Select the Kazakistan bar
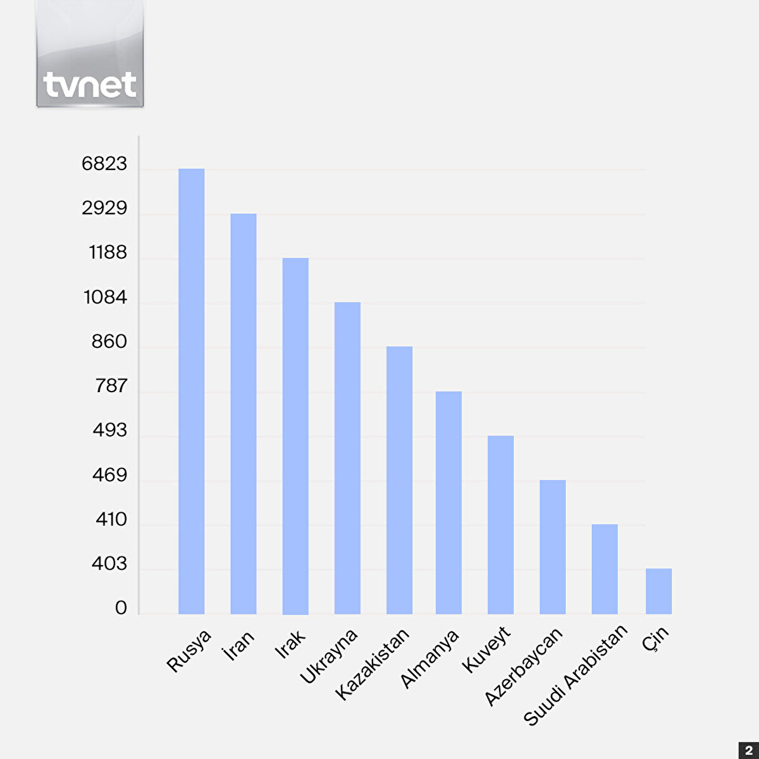Screen dimensions: 759x759 [399, 480]
